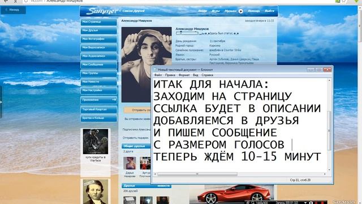The image size is (362, 204).
Task: Click новости link in Друзья header
Action: click(163, 185)
